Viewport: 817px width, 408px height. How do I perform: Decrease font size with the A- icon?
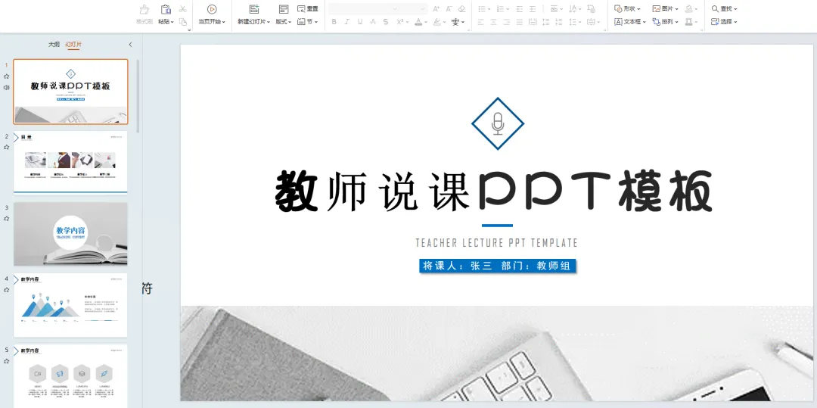pos(449,9)
